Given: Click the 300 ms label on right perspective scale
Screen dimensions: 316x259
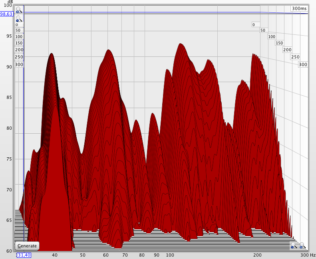Looking at the screenshot, I should pyautogui.click(x=303, y=64).
